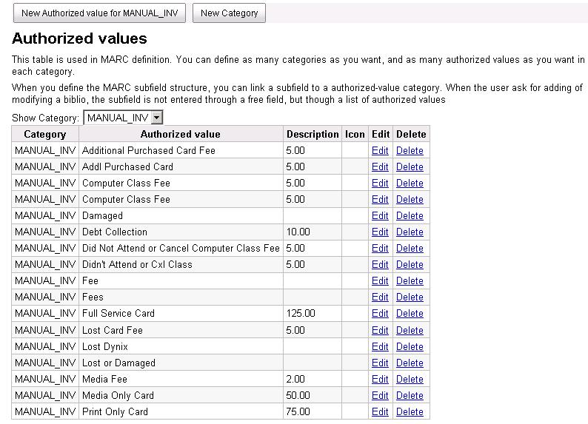Delete the Full Service Card entry
The image size is (588, 424).
click(x=410, y=313)
